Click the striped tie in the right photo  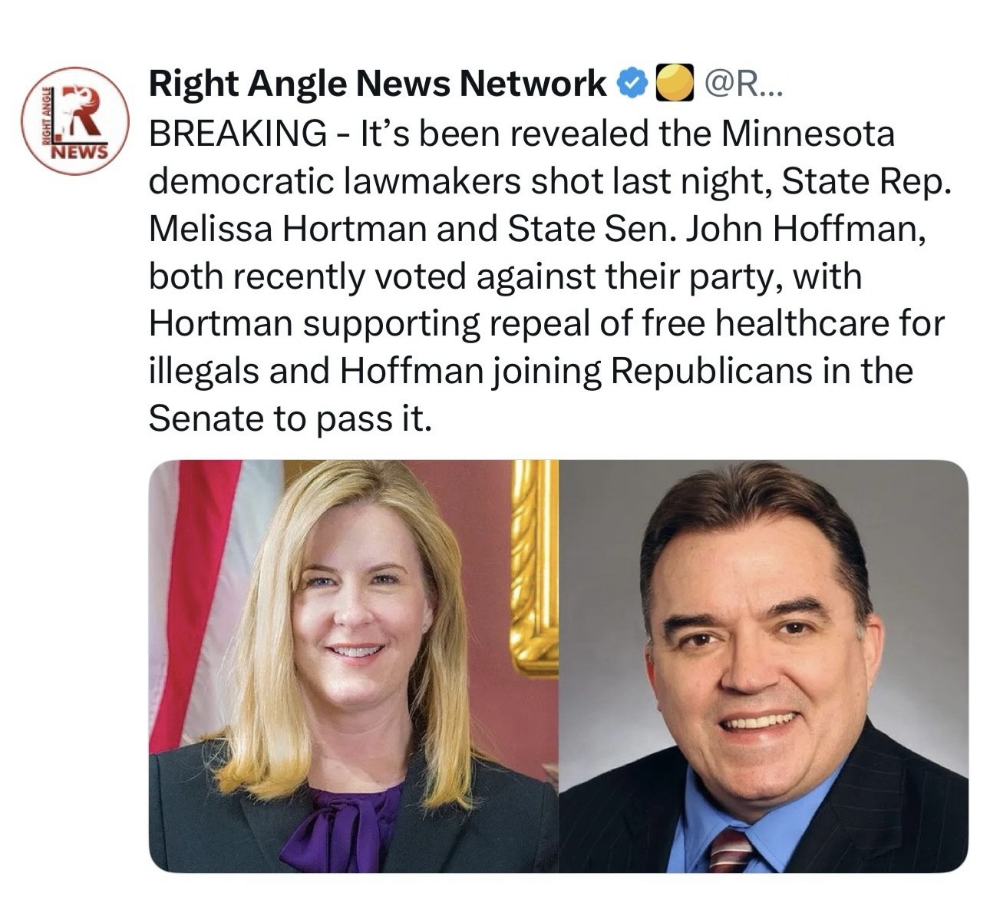tap(729, 849)
